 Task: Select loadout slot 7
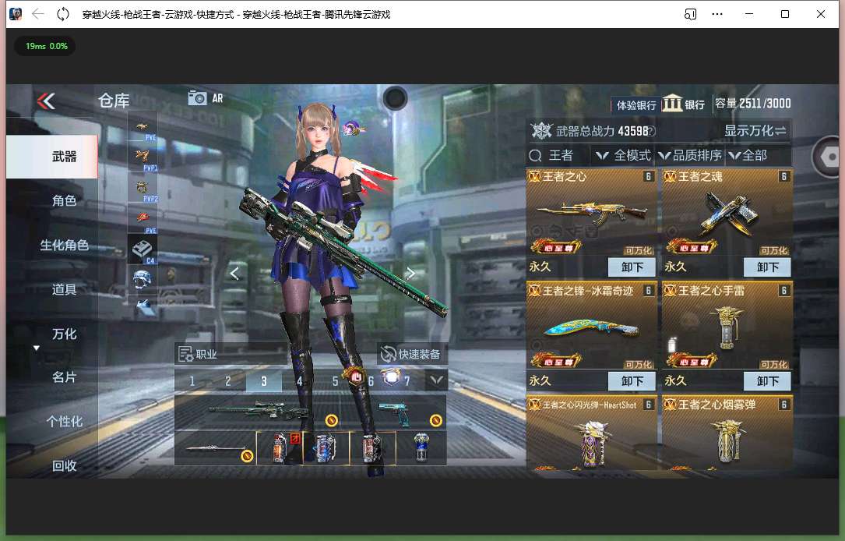click(407, 380)
